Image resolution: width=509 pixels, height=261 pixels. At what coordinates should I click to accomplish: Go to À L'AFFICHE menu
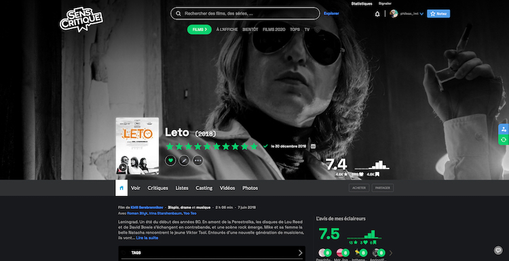click(x=227, y=30)
